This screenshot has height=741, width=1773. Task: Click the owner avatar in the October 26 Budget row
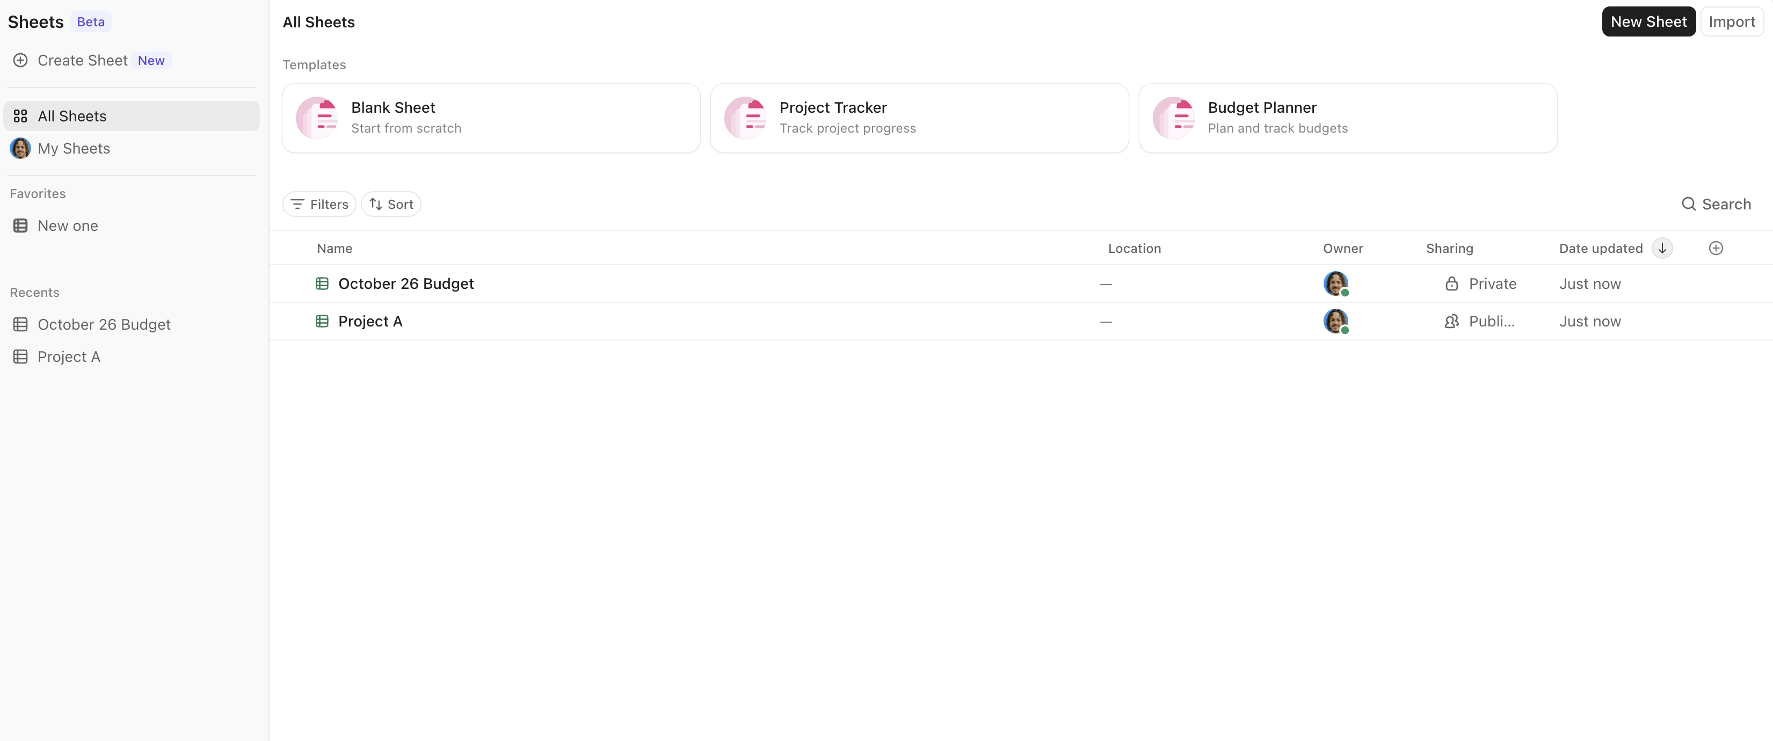[1336, 284]
